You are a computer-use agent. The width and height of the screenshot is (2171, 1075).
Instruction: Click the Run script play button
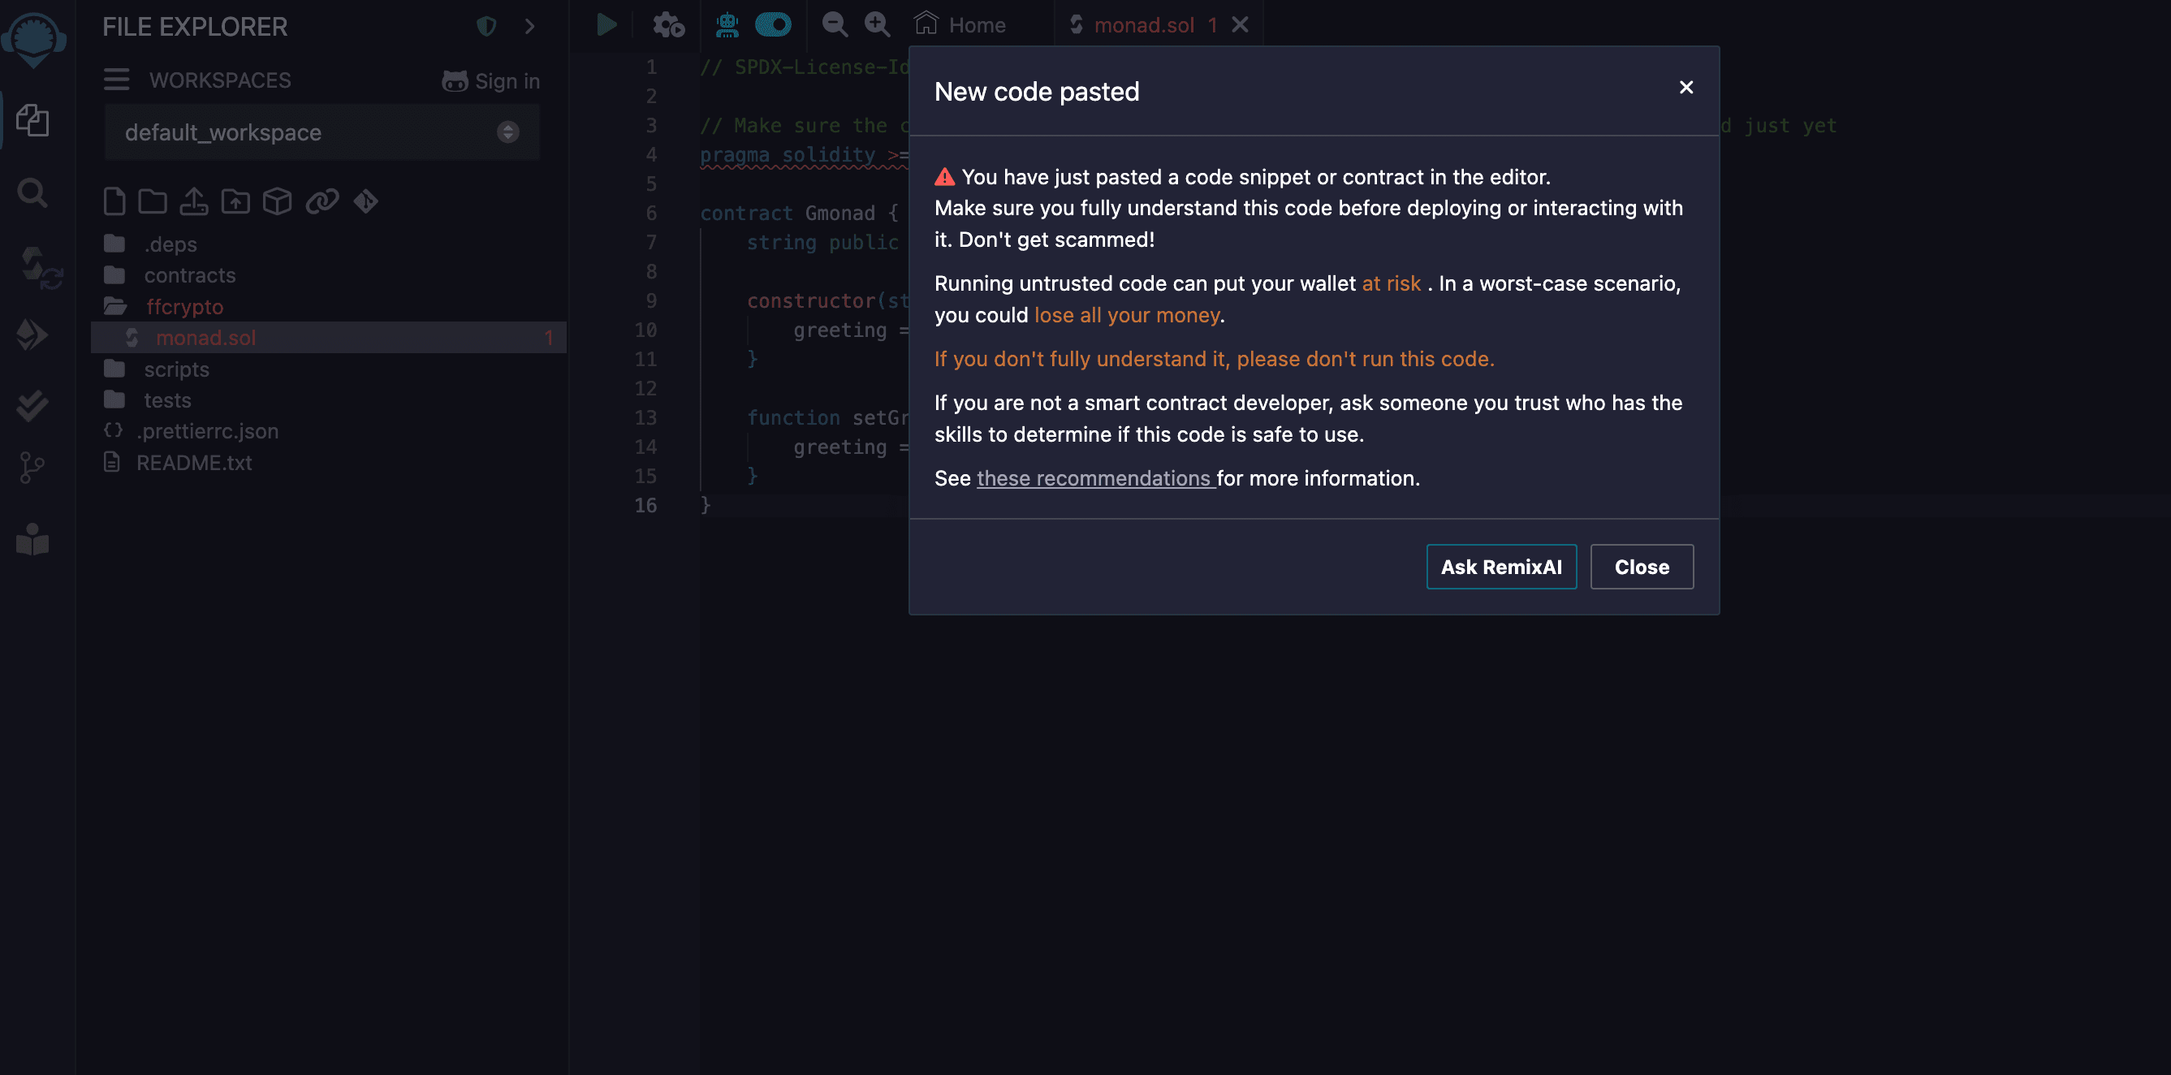(x=606, y=24)
